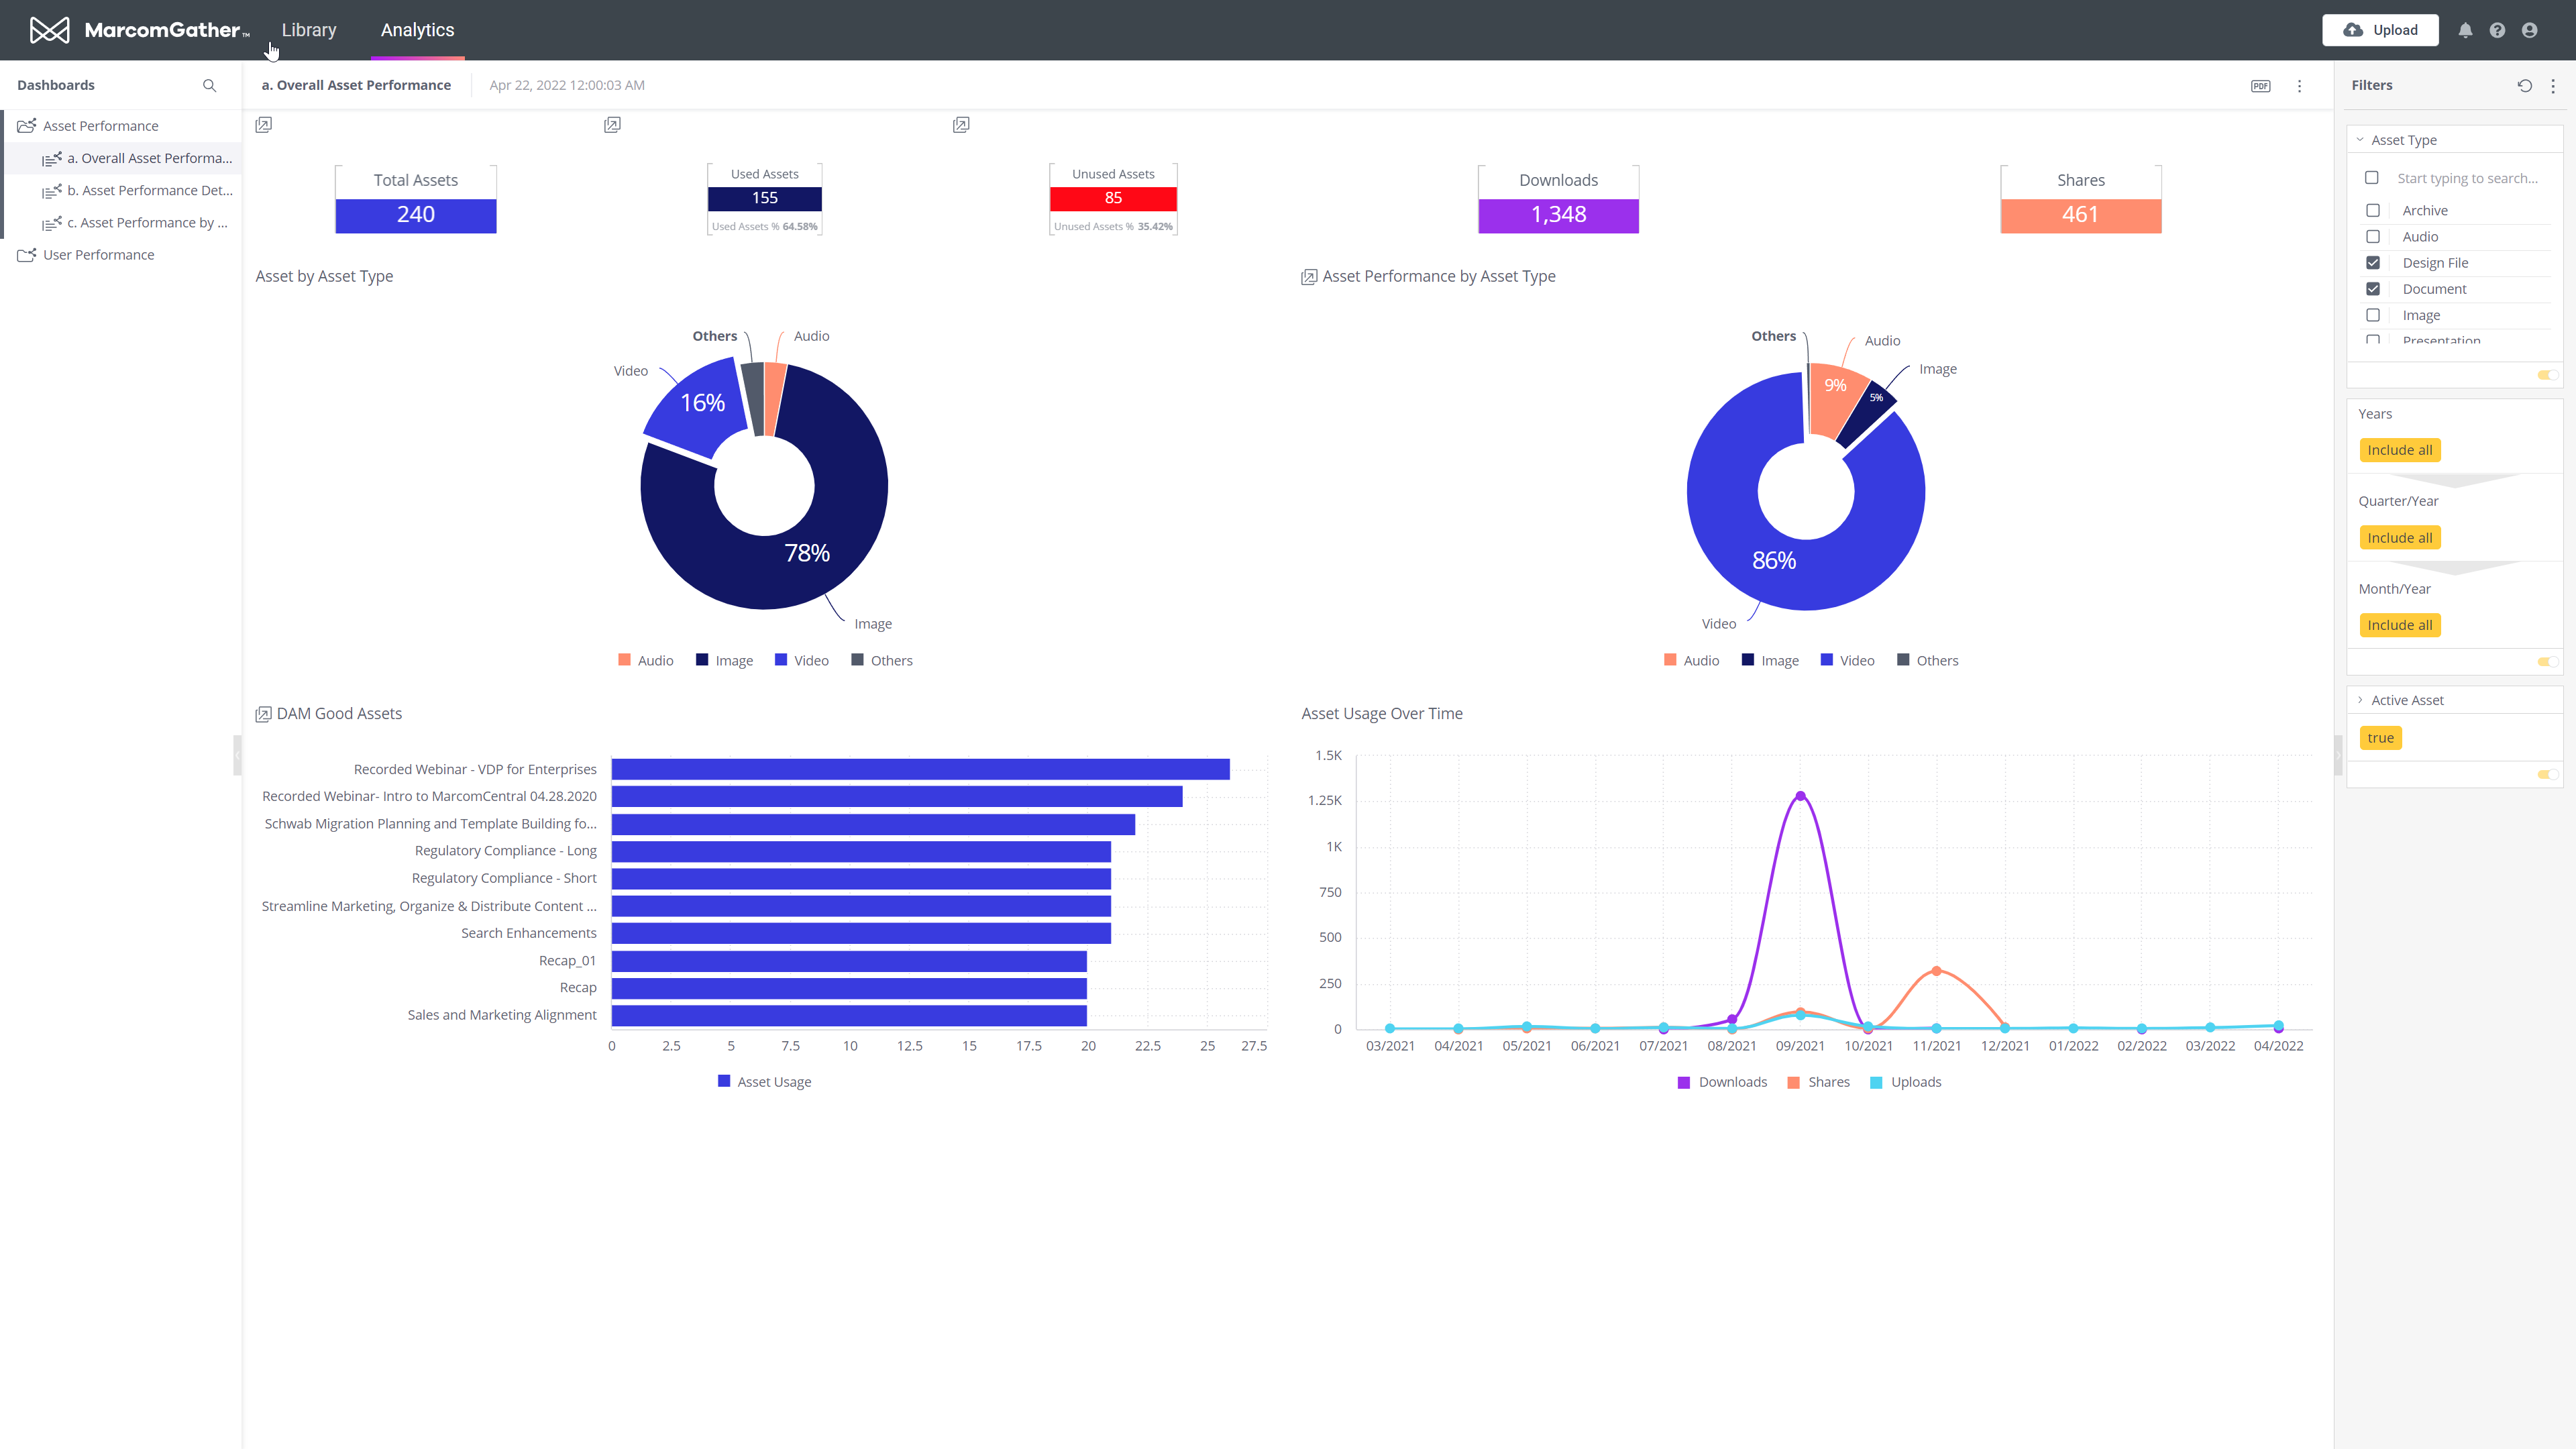Reset all filters with the revert icon
Screen dimensions: 2576x1449
click(2524, 86)
